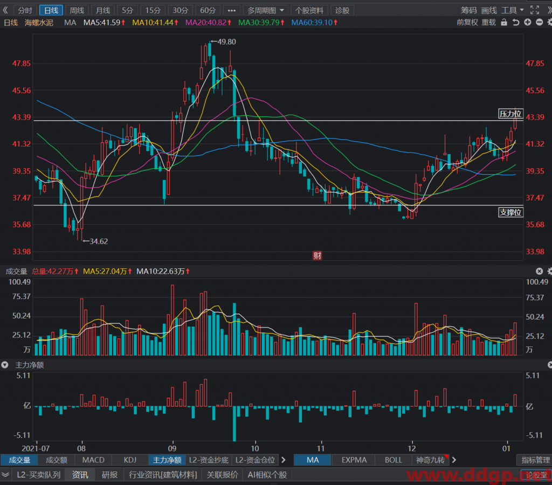Open AI相似个股 tab

point(267,475)
